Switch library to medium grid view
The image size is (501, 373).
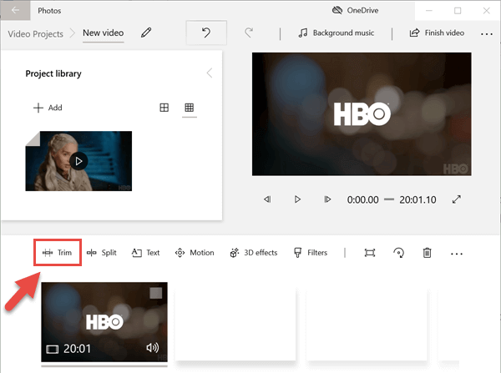[x=164, y=108]
